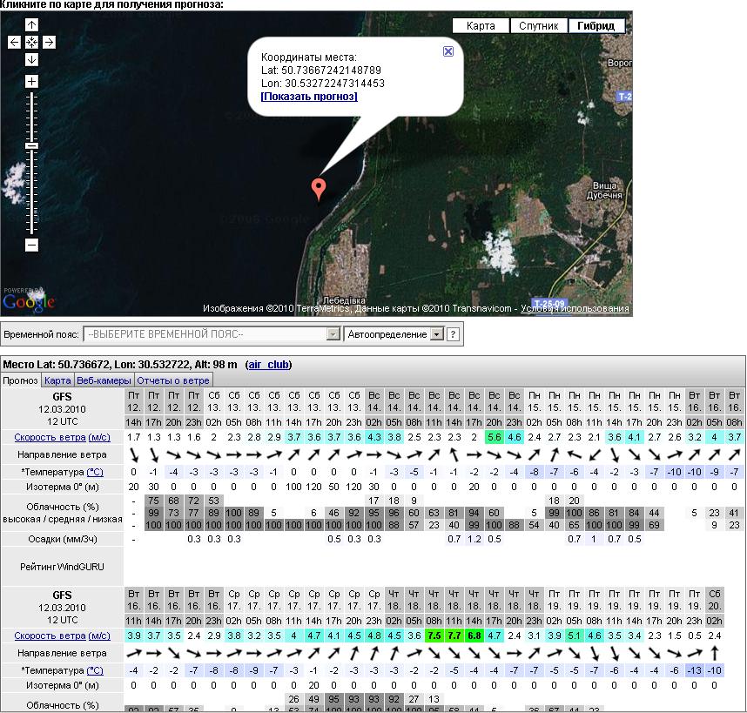Viewport: 747px width, 713px height.
Task: Pan the map down with arrow
Action: 31,59
